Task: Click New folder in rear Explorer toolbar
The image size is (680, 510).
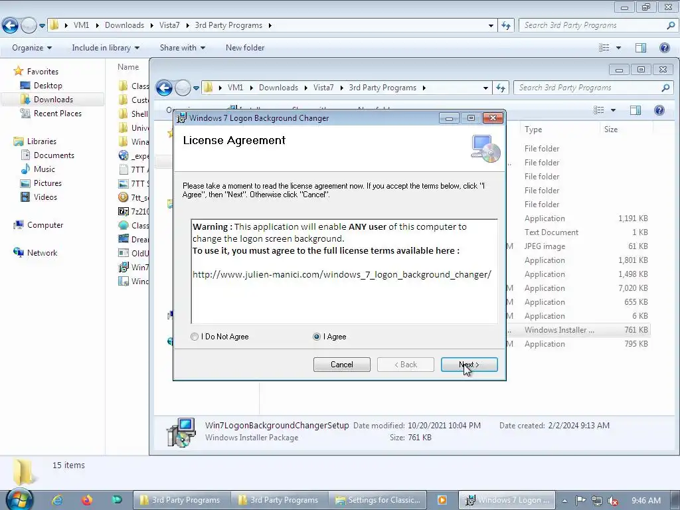Action: 245,48
